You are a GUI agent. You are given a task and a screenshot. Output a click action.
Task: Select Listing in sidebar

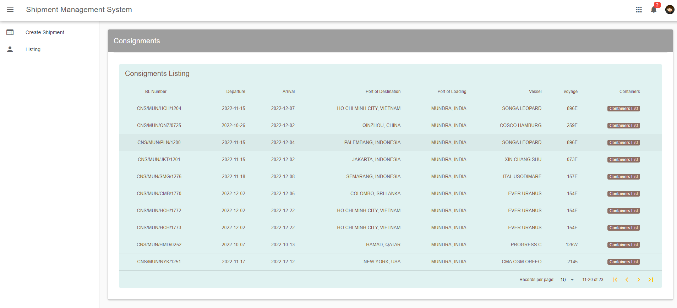coord(33,49)
